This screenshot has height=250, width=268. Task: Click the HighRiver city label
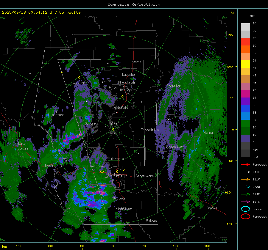(x=124, y=209)
